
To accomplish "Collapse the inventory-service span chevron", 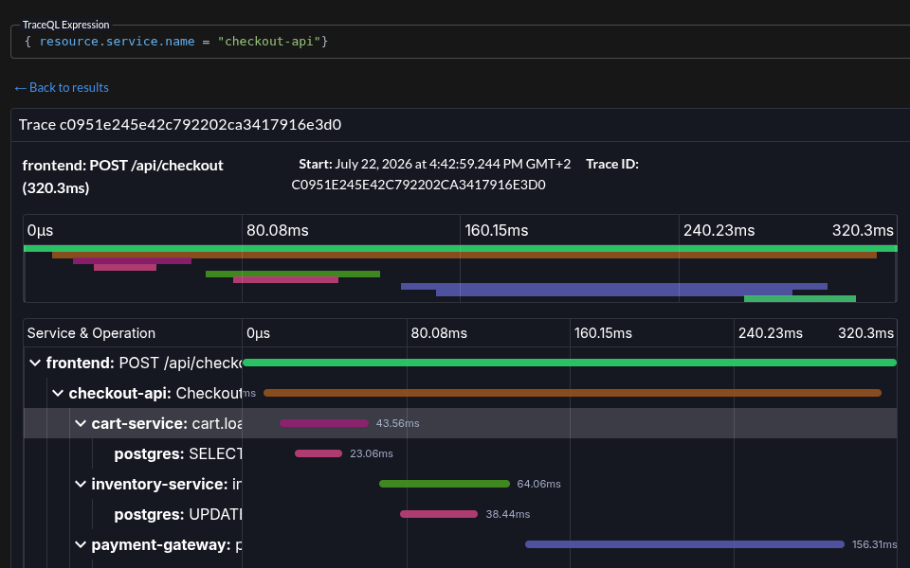I will [80, 484].
